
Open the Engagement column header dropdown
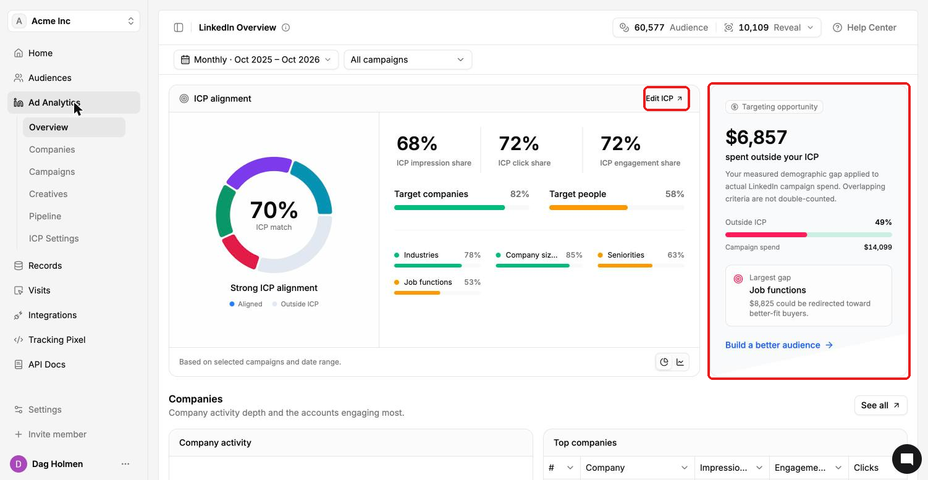click(x=838, y=468)
